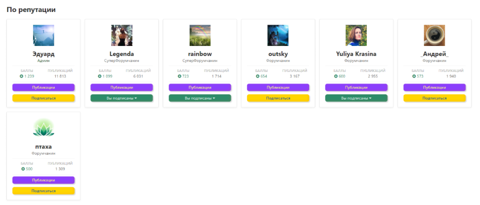
Task: Open outsky's profile avatar
Action: click(x=278, y=35)
